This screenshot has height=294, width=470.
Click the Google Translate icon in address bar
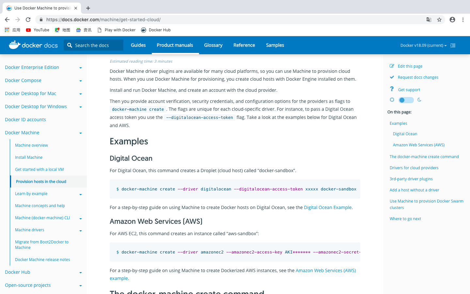[x=429, y=20]
